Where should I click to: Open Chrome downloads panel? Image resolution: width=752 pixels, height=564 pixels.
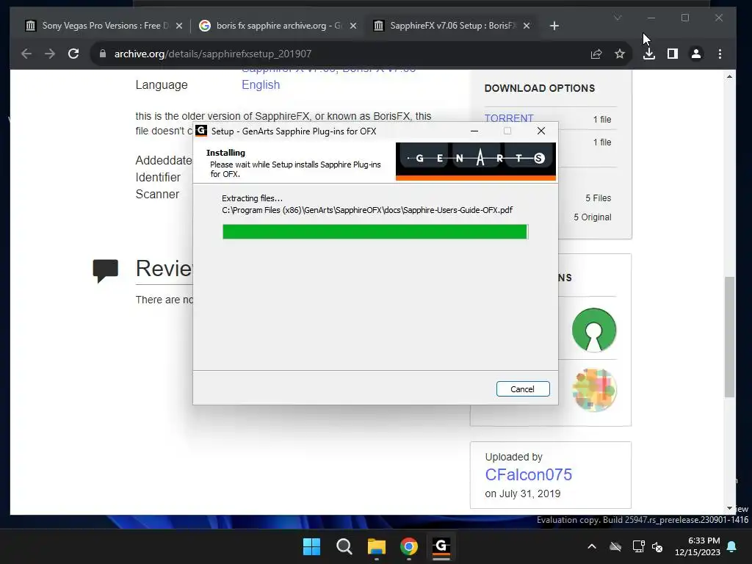click(649, 54)
